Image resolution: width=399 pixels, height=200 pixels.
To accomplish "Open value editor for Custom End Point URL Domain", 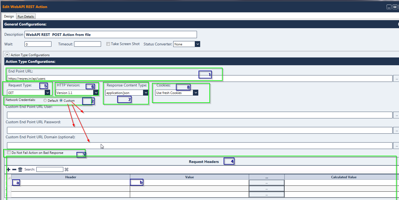I will 397,146.
